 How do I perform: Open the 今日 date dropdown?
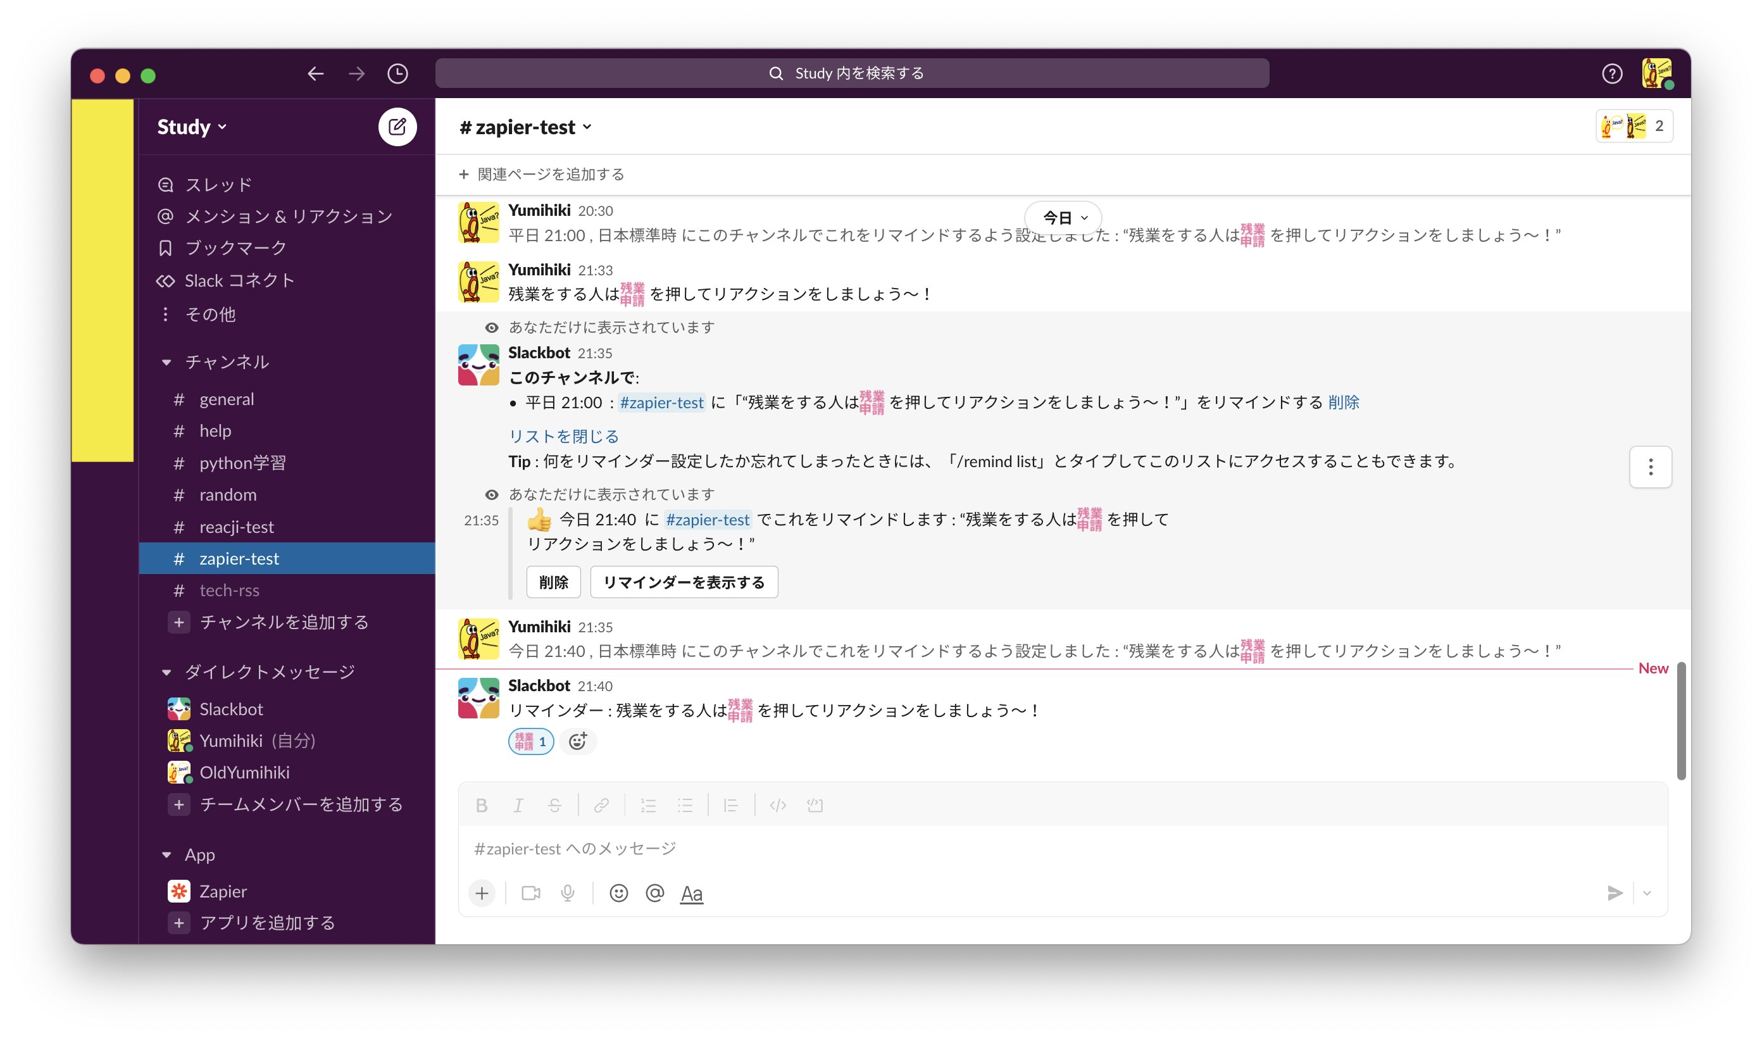point(1062,218)
